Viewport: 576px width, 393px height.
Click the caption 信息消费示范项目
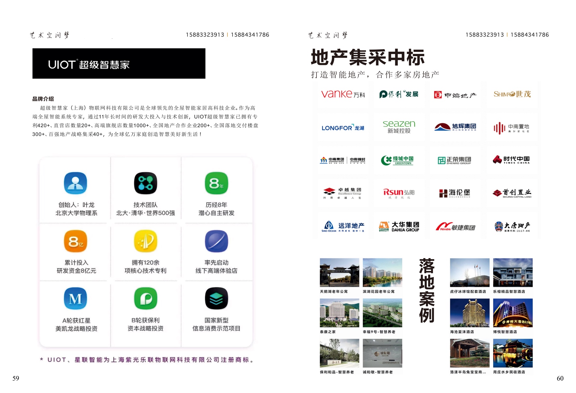pos(216,328)
